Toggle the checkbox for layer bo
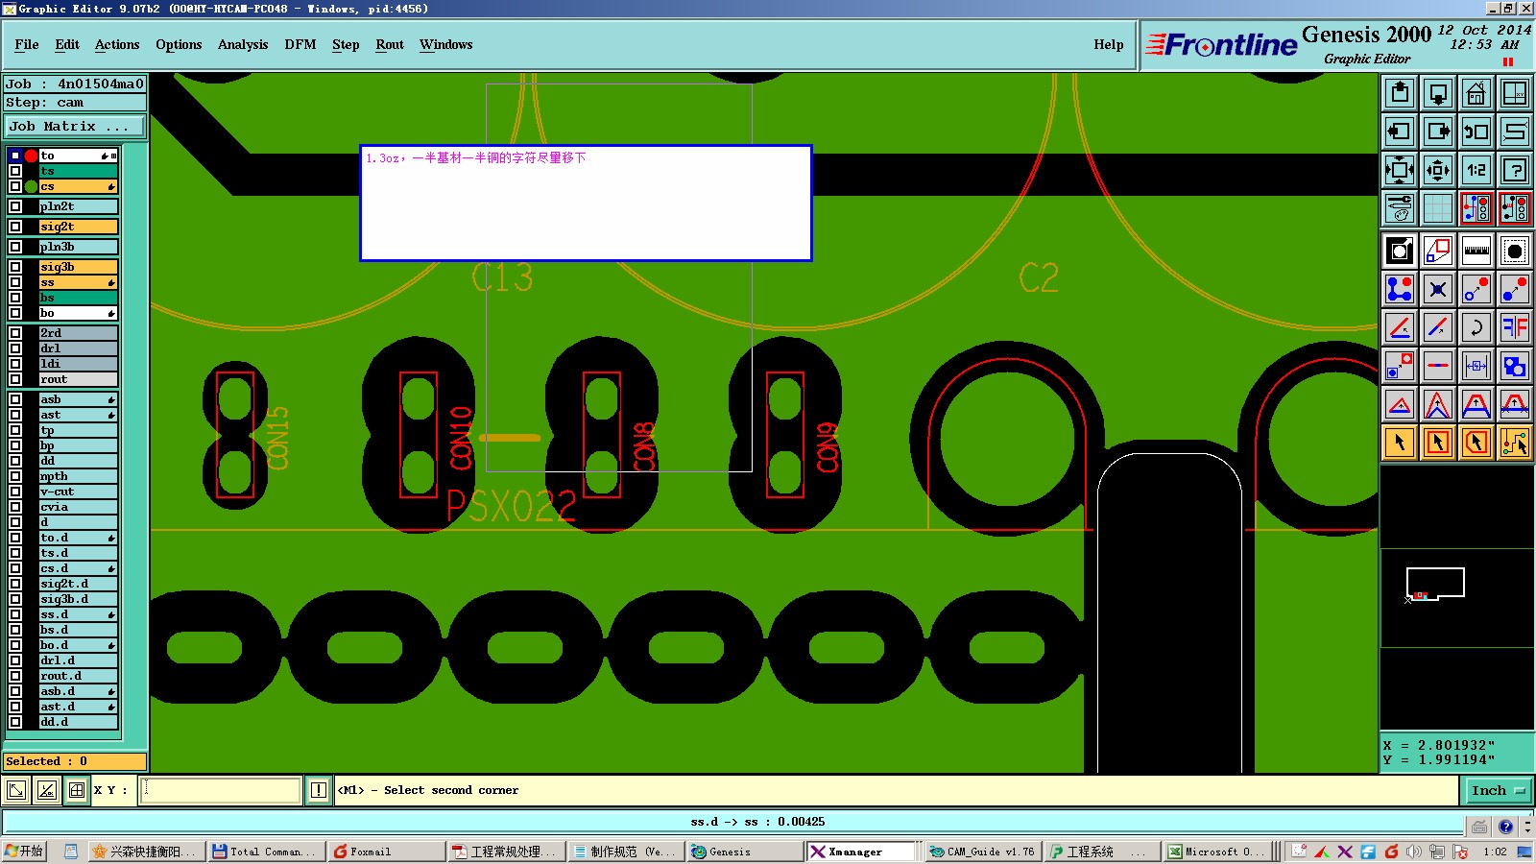This screenshot has width=1536, height=864. (x=15, y=313)
